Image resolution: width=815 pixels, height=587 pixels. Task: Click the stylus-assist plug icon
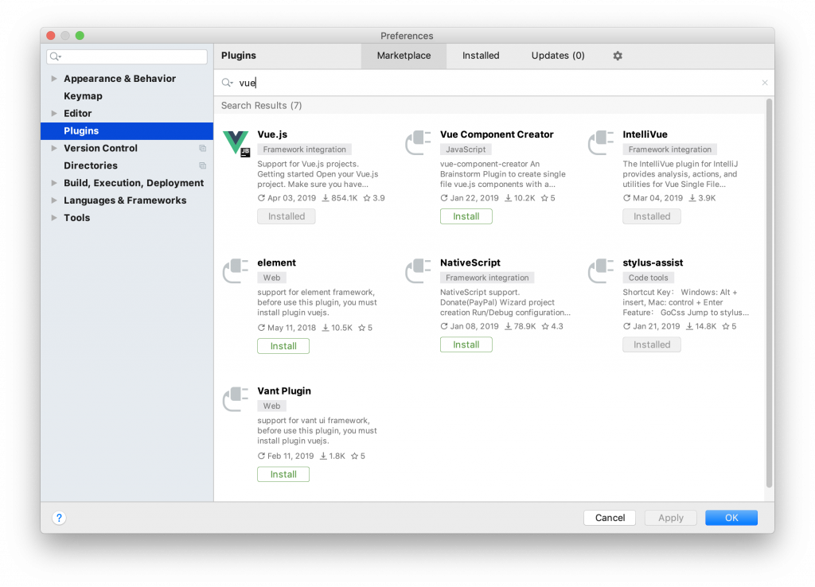602,271
